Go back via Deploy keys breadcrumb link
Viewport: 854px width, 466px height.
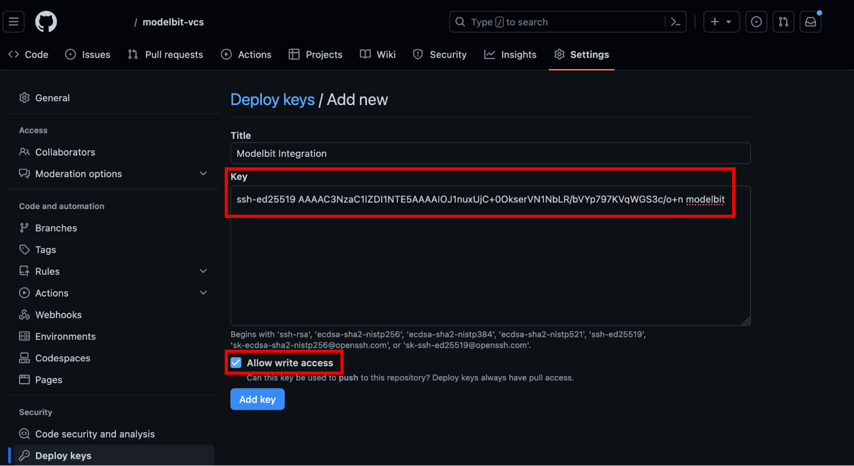pyautogui.click(x=272, y=100)
